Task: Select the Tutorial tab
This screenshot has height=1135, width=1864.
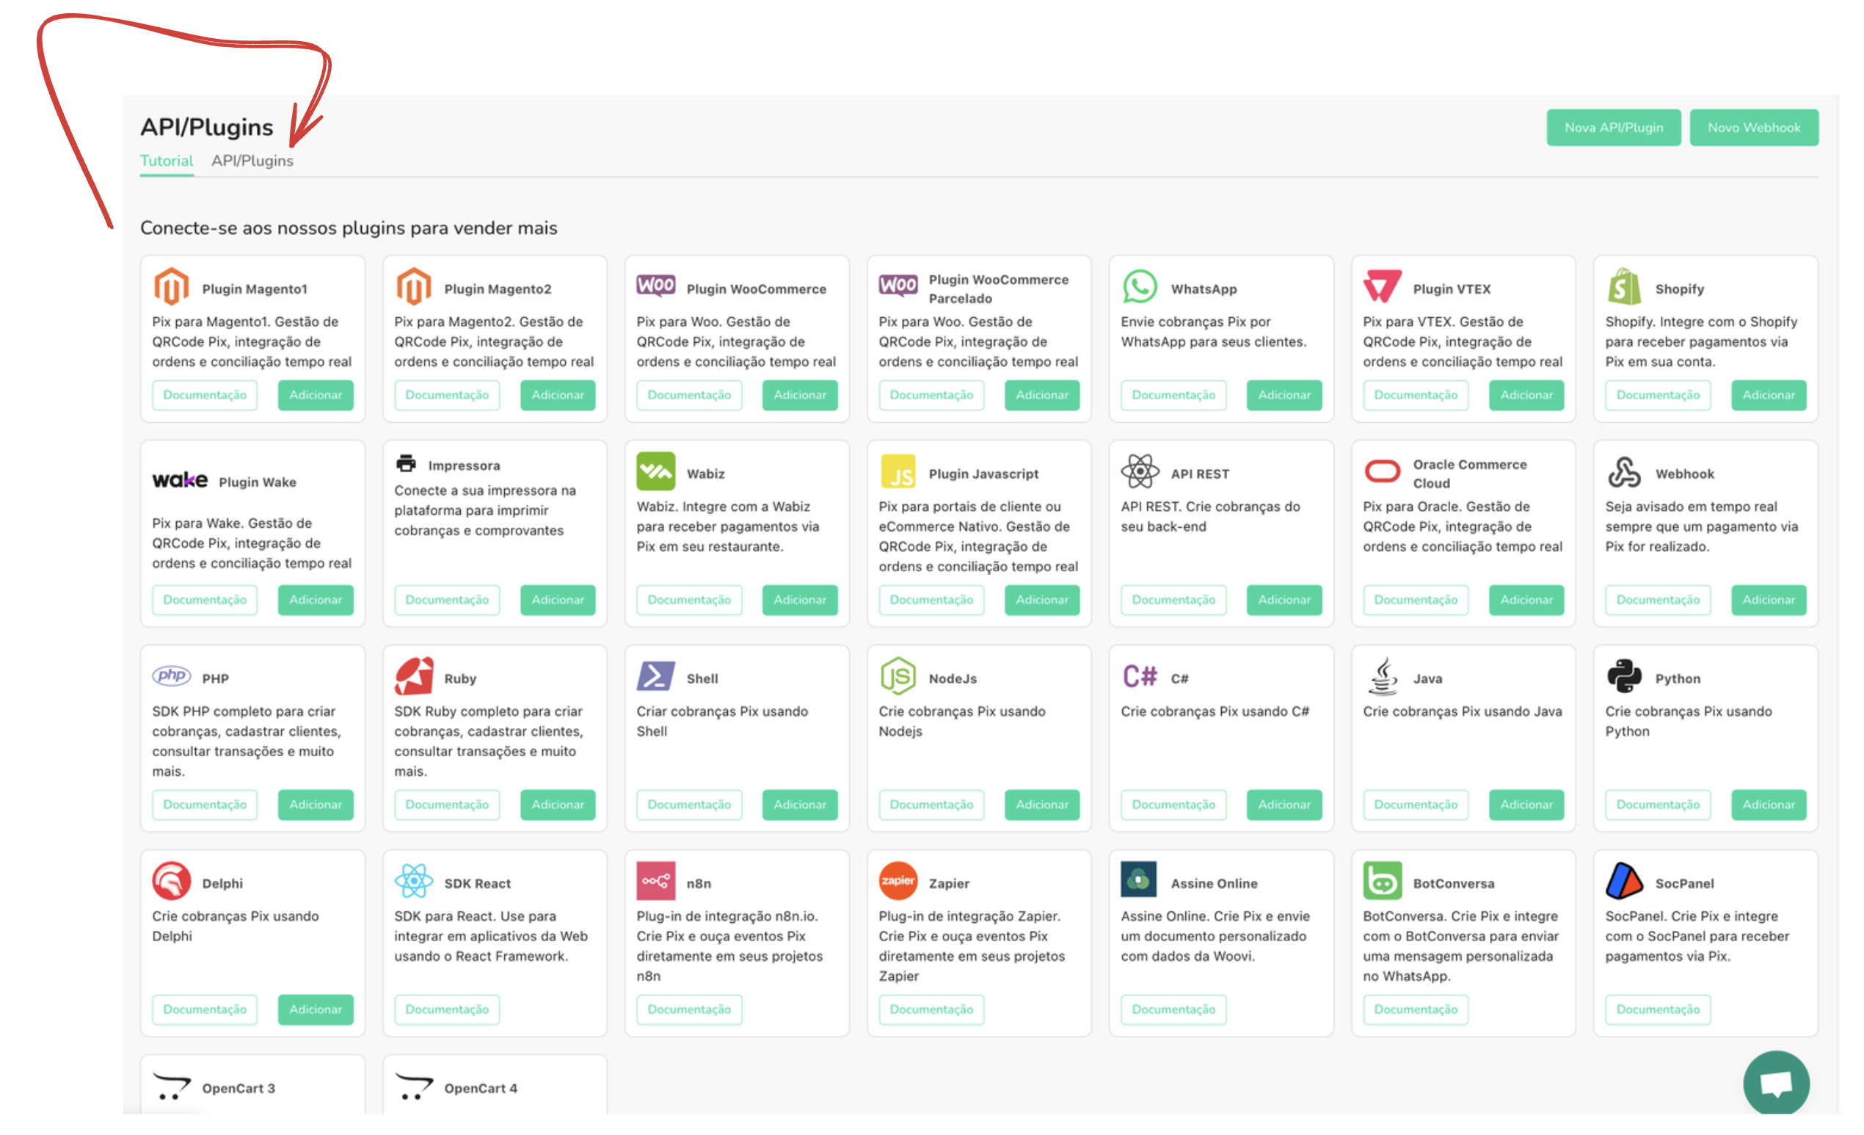Action: point(167,161)
